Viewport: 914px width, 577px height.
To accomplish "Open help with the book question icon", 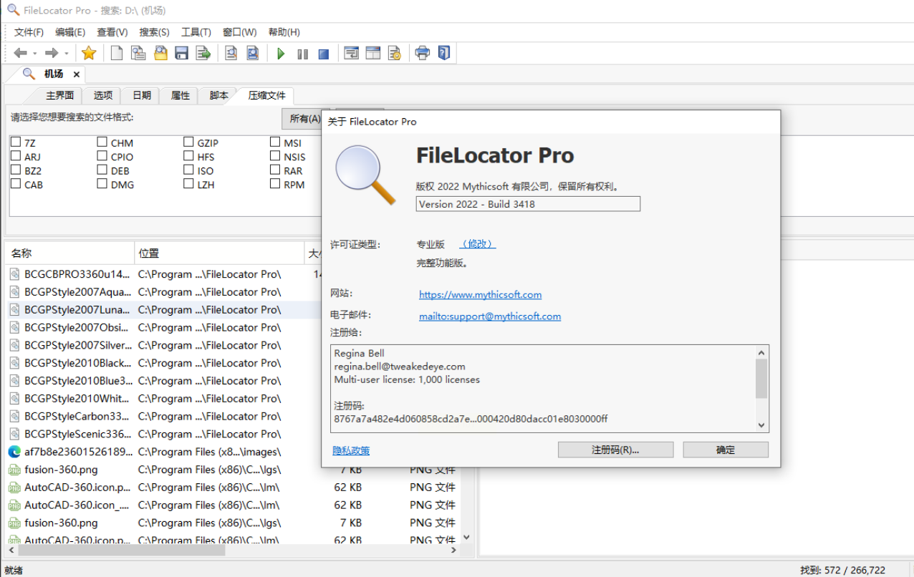I will coord(444,53).
